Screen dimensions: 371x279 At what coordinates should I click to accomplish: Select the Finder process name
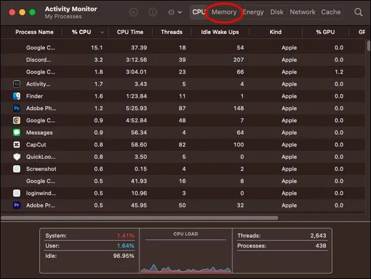[34, 96]
